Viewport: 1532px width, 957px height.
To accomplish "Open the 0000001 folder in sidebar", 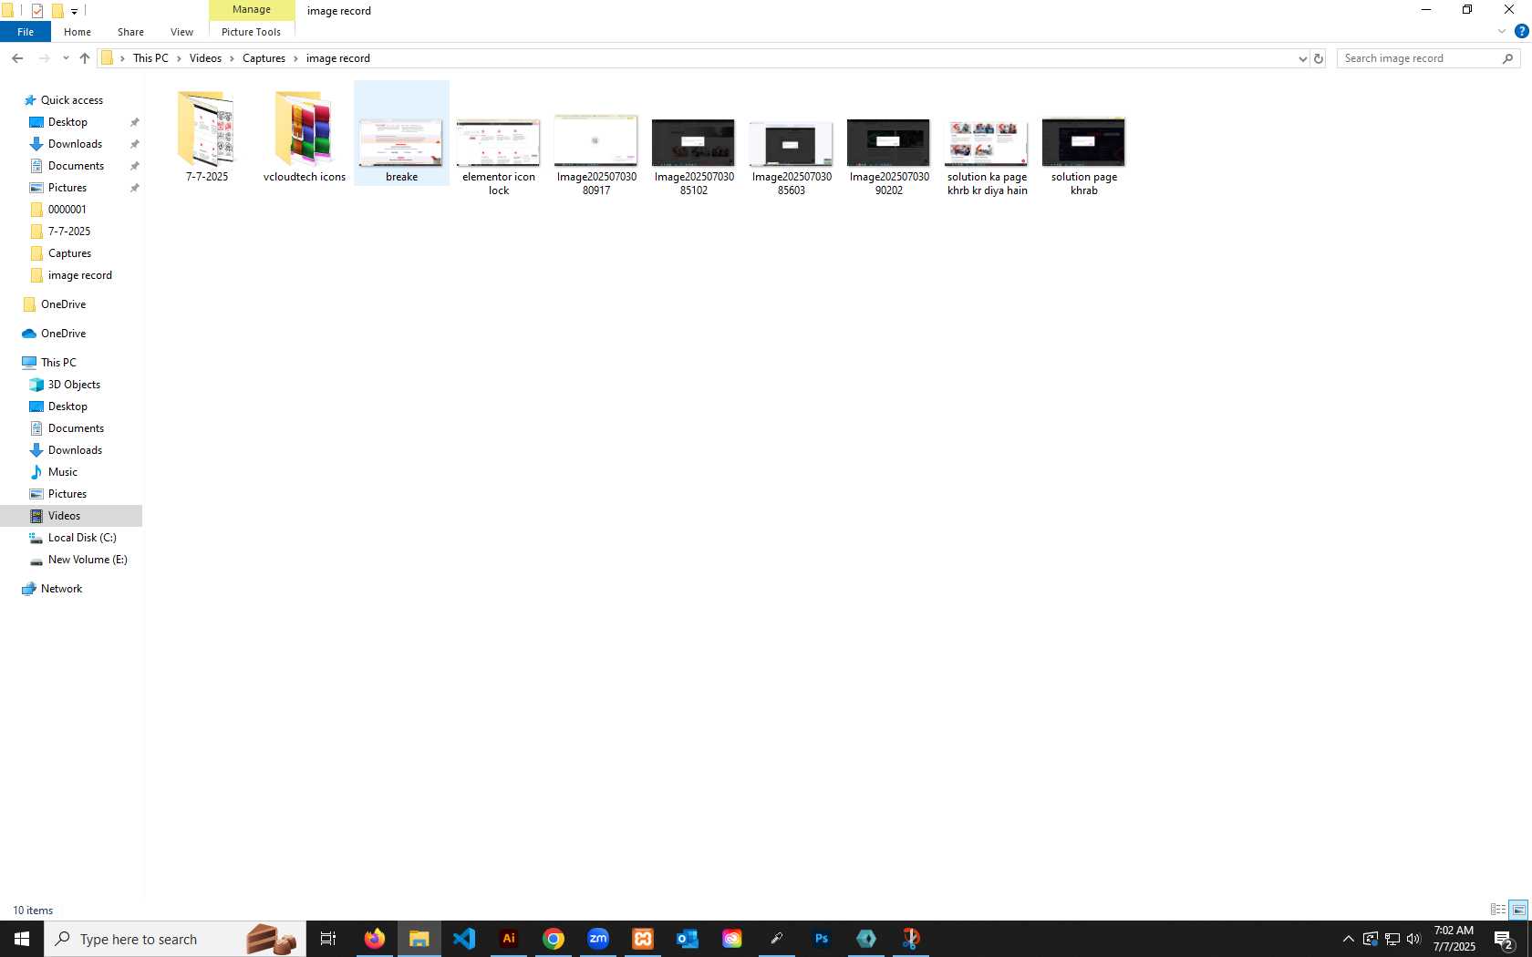I will pyautogui.click(x=67, y=210).
